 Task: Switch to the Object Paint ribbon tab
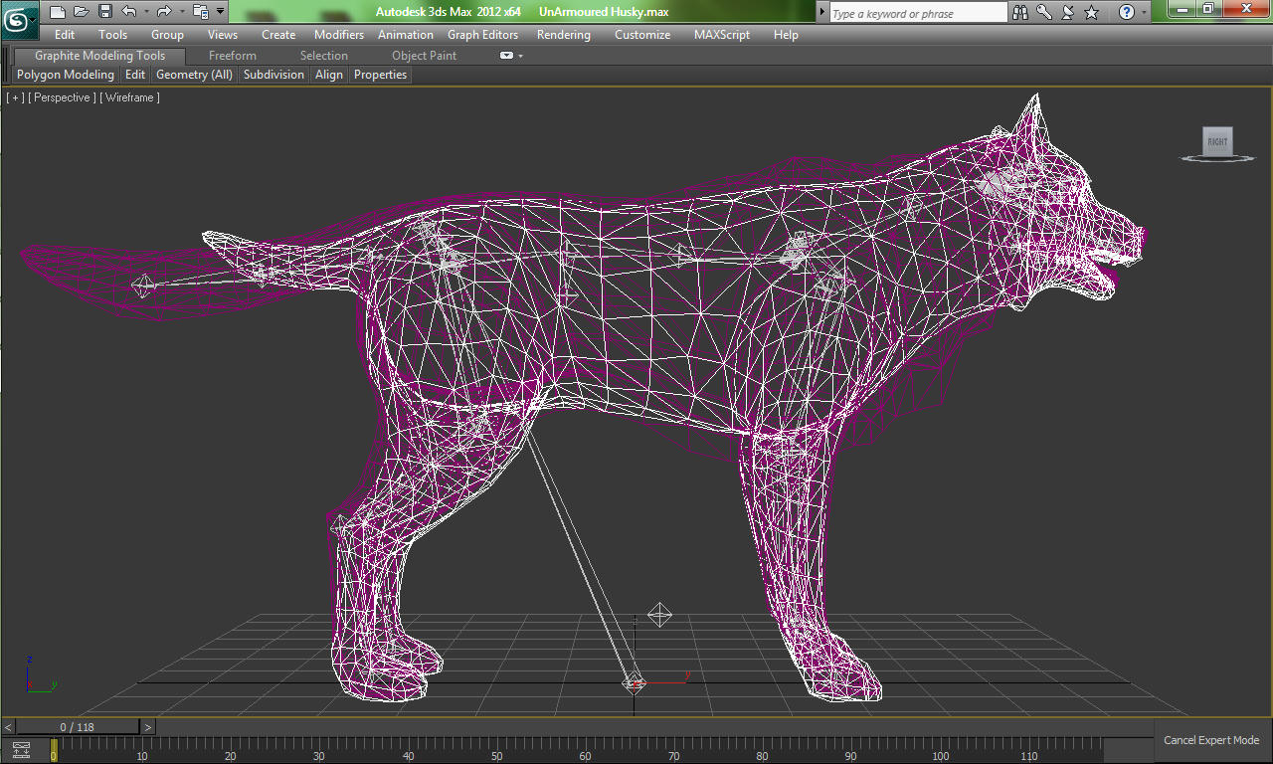tap(424, 56)
